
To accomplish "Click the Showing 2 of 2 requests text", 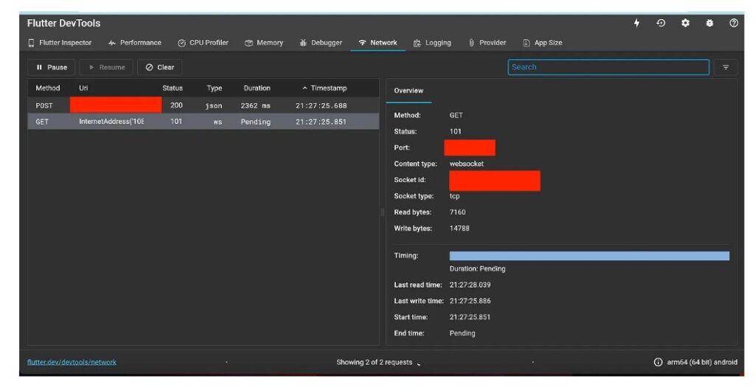I will click(x=374, y=362).
